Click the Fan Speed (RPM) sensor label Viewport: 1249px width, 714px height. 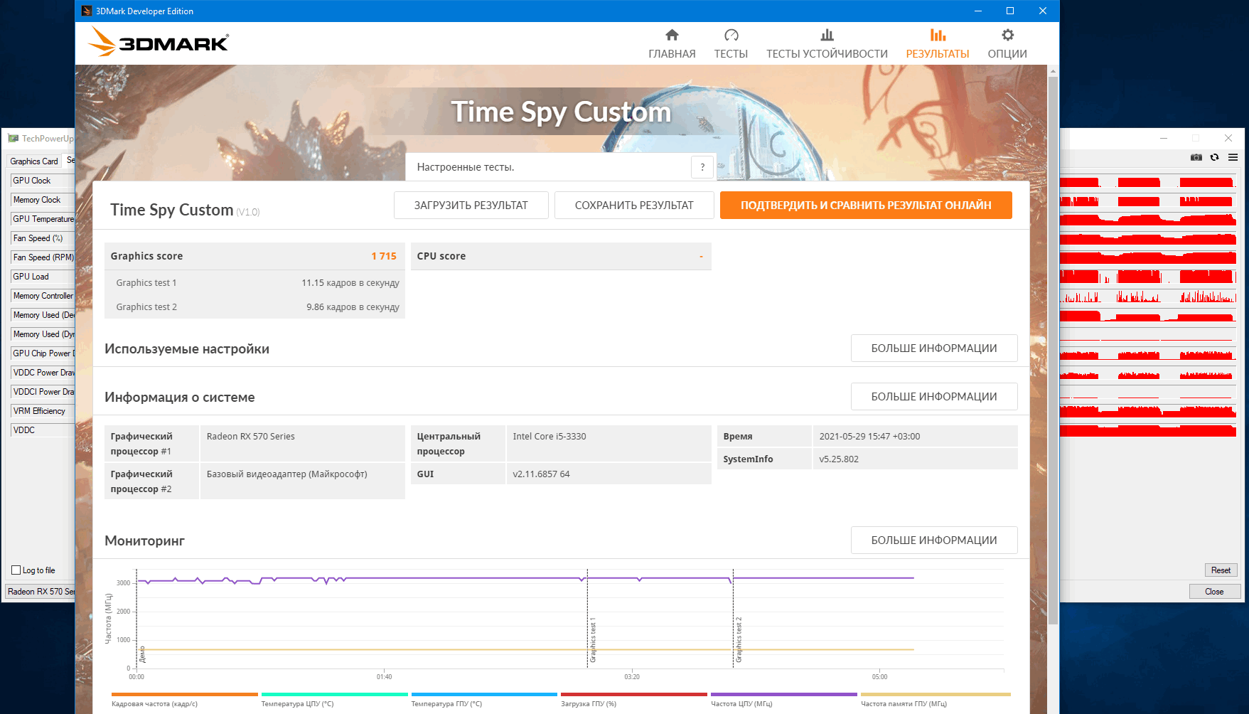coord(43,257)
